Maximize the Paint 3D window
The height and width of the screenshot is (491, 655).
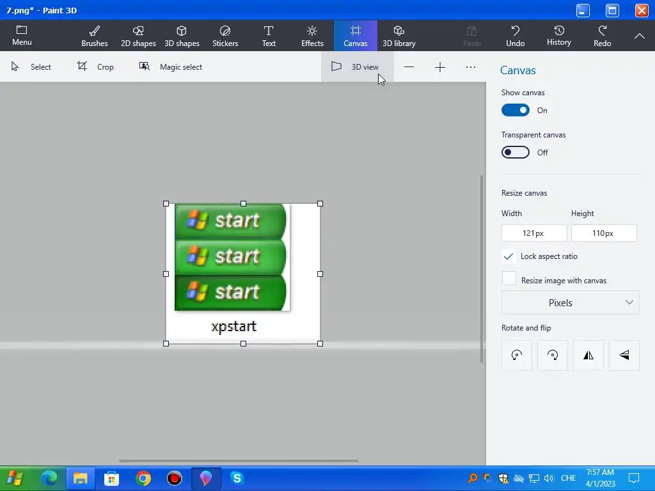pyautogui.click(x=612, y=10)
